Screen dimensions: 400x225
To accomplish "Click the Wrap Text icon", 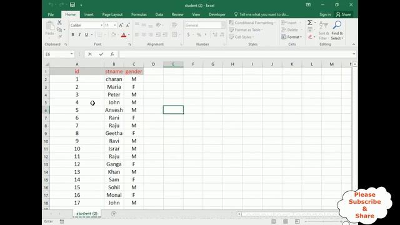I will [175, 25].
